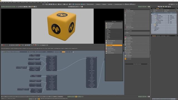Toggle visibility of the M_Default layer
This screenshot has height=100, width=178.
(x=152, y=22)
